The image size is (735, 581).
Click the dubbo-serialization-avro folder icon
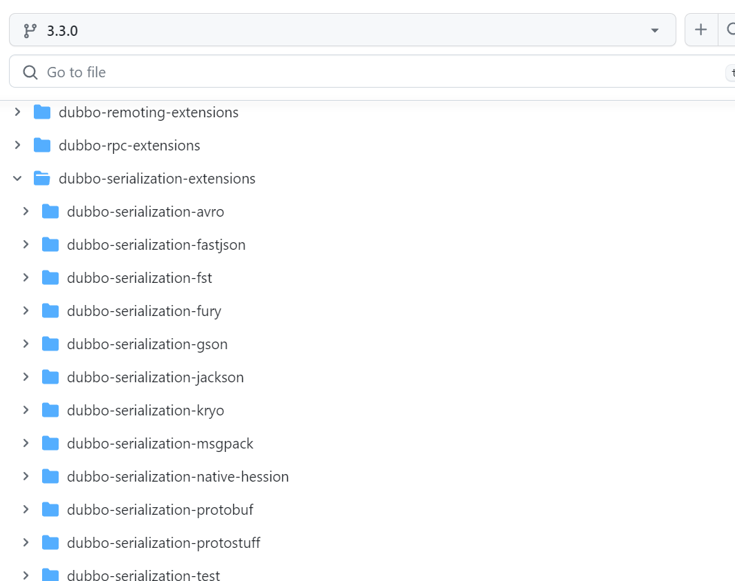50,212
